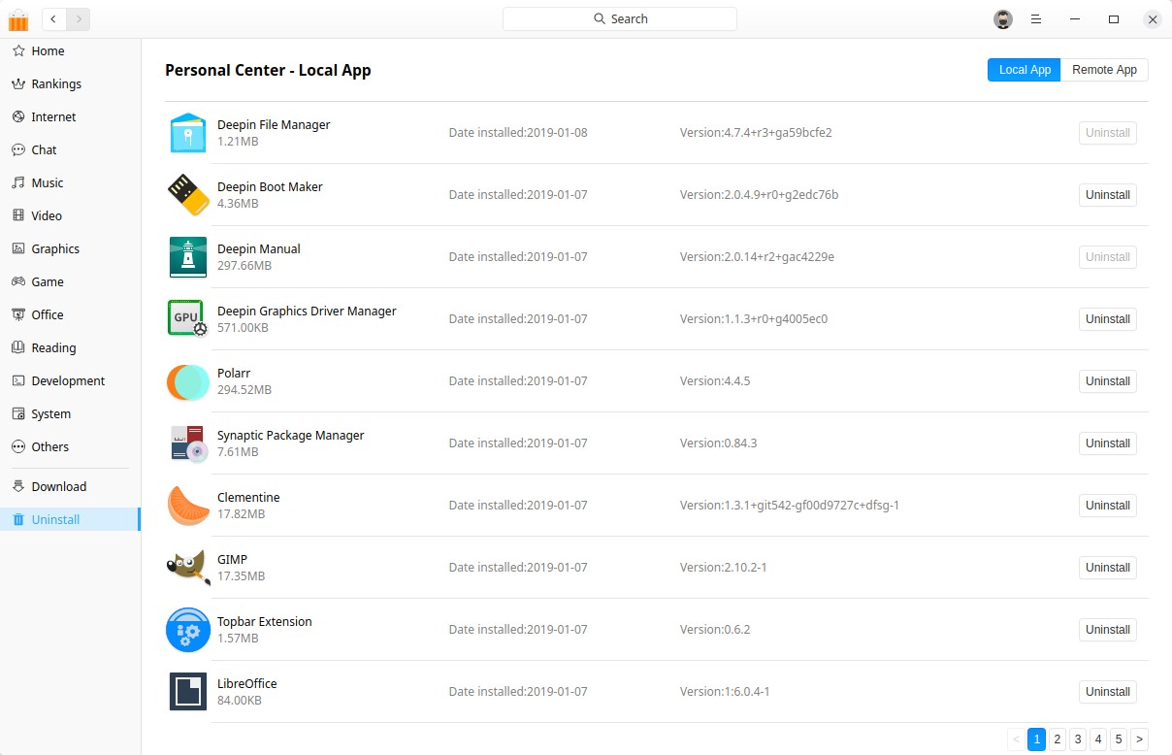Click the Video film icon
The width and height of the screenshot is (1172, 755).
[x=18, y=215]
